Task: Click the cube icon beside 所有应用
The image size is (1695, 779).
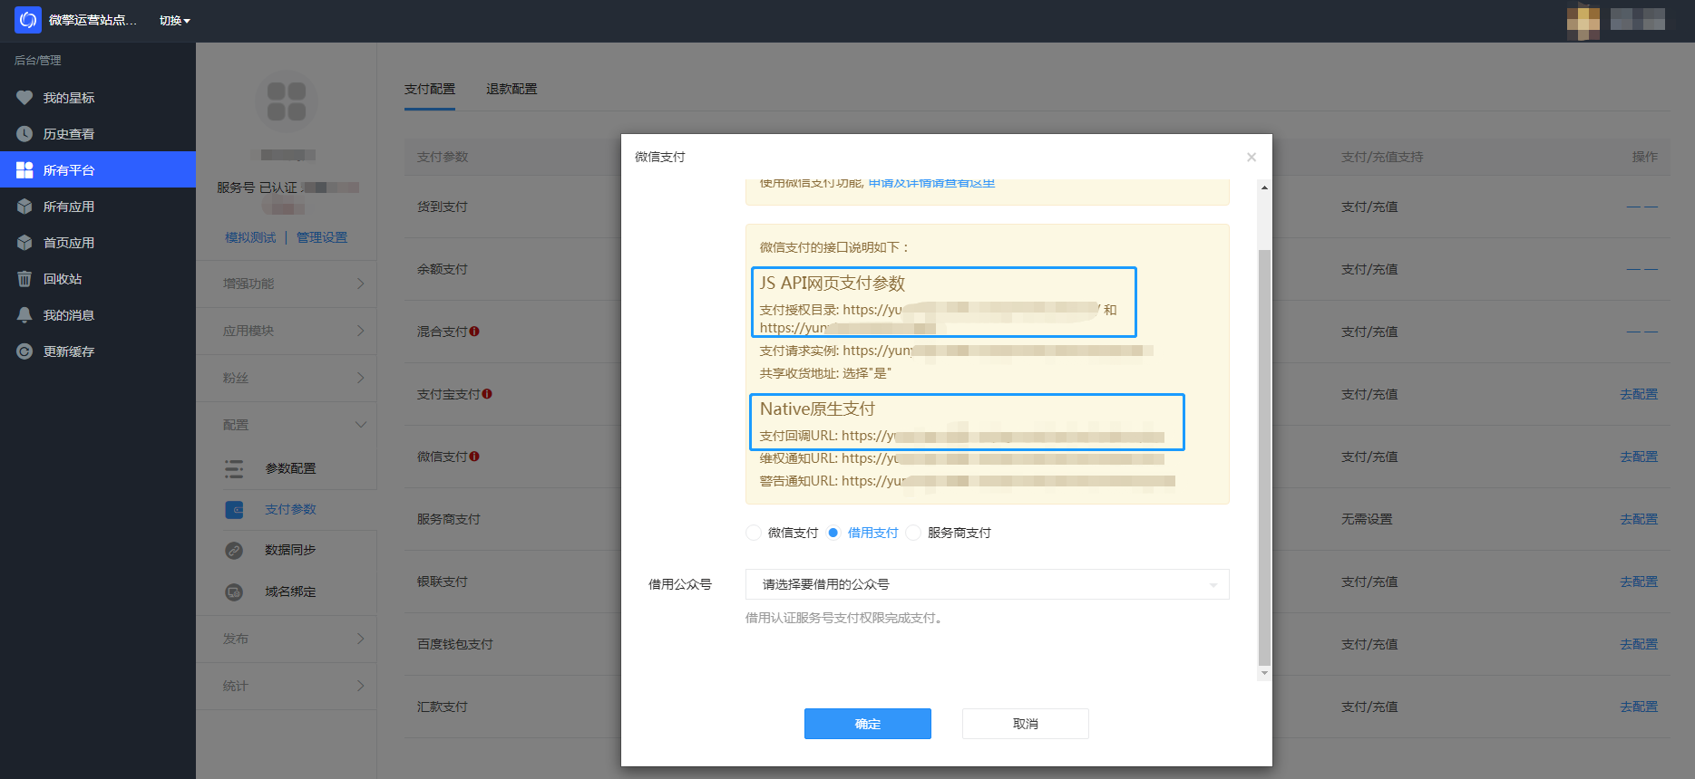Action: 24,207
